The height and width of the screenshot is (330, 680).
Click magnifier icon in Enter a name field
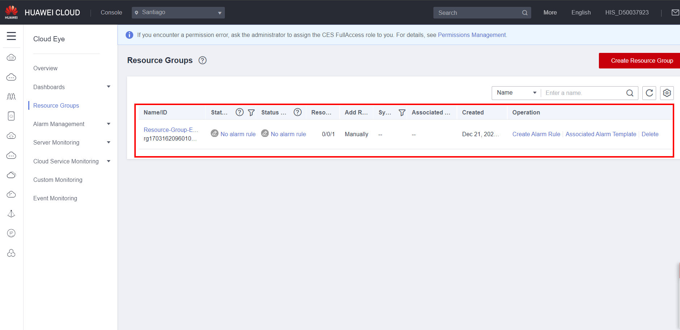(x=630, y=93)
